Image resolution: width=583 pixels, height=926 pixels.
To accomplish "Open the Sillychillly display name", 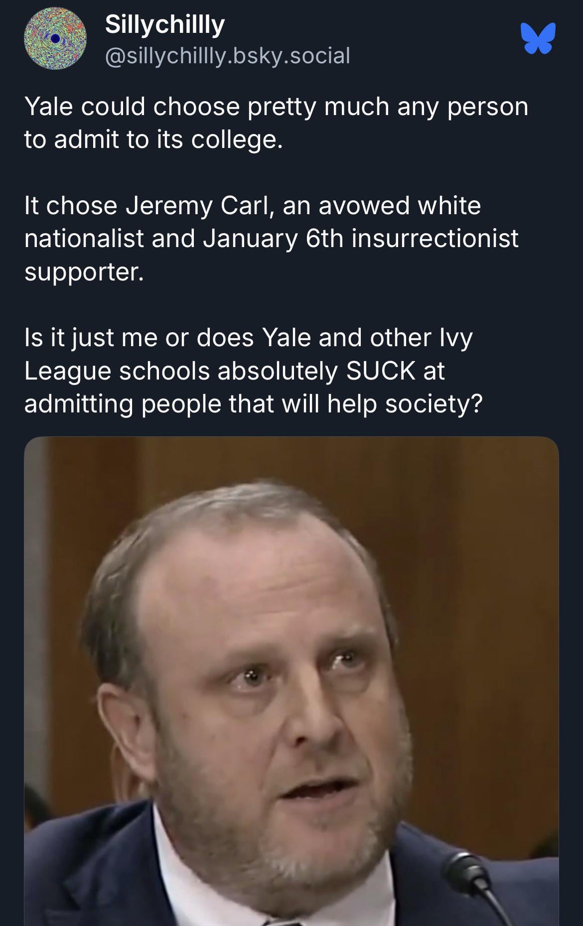I will click(x=165, y=24).
